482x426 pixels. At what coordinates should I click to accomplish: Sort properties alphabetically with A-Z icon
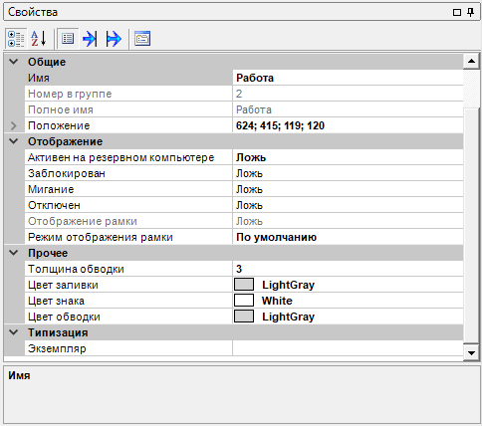click(x=39, y=39)
